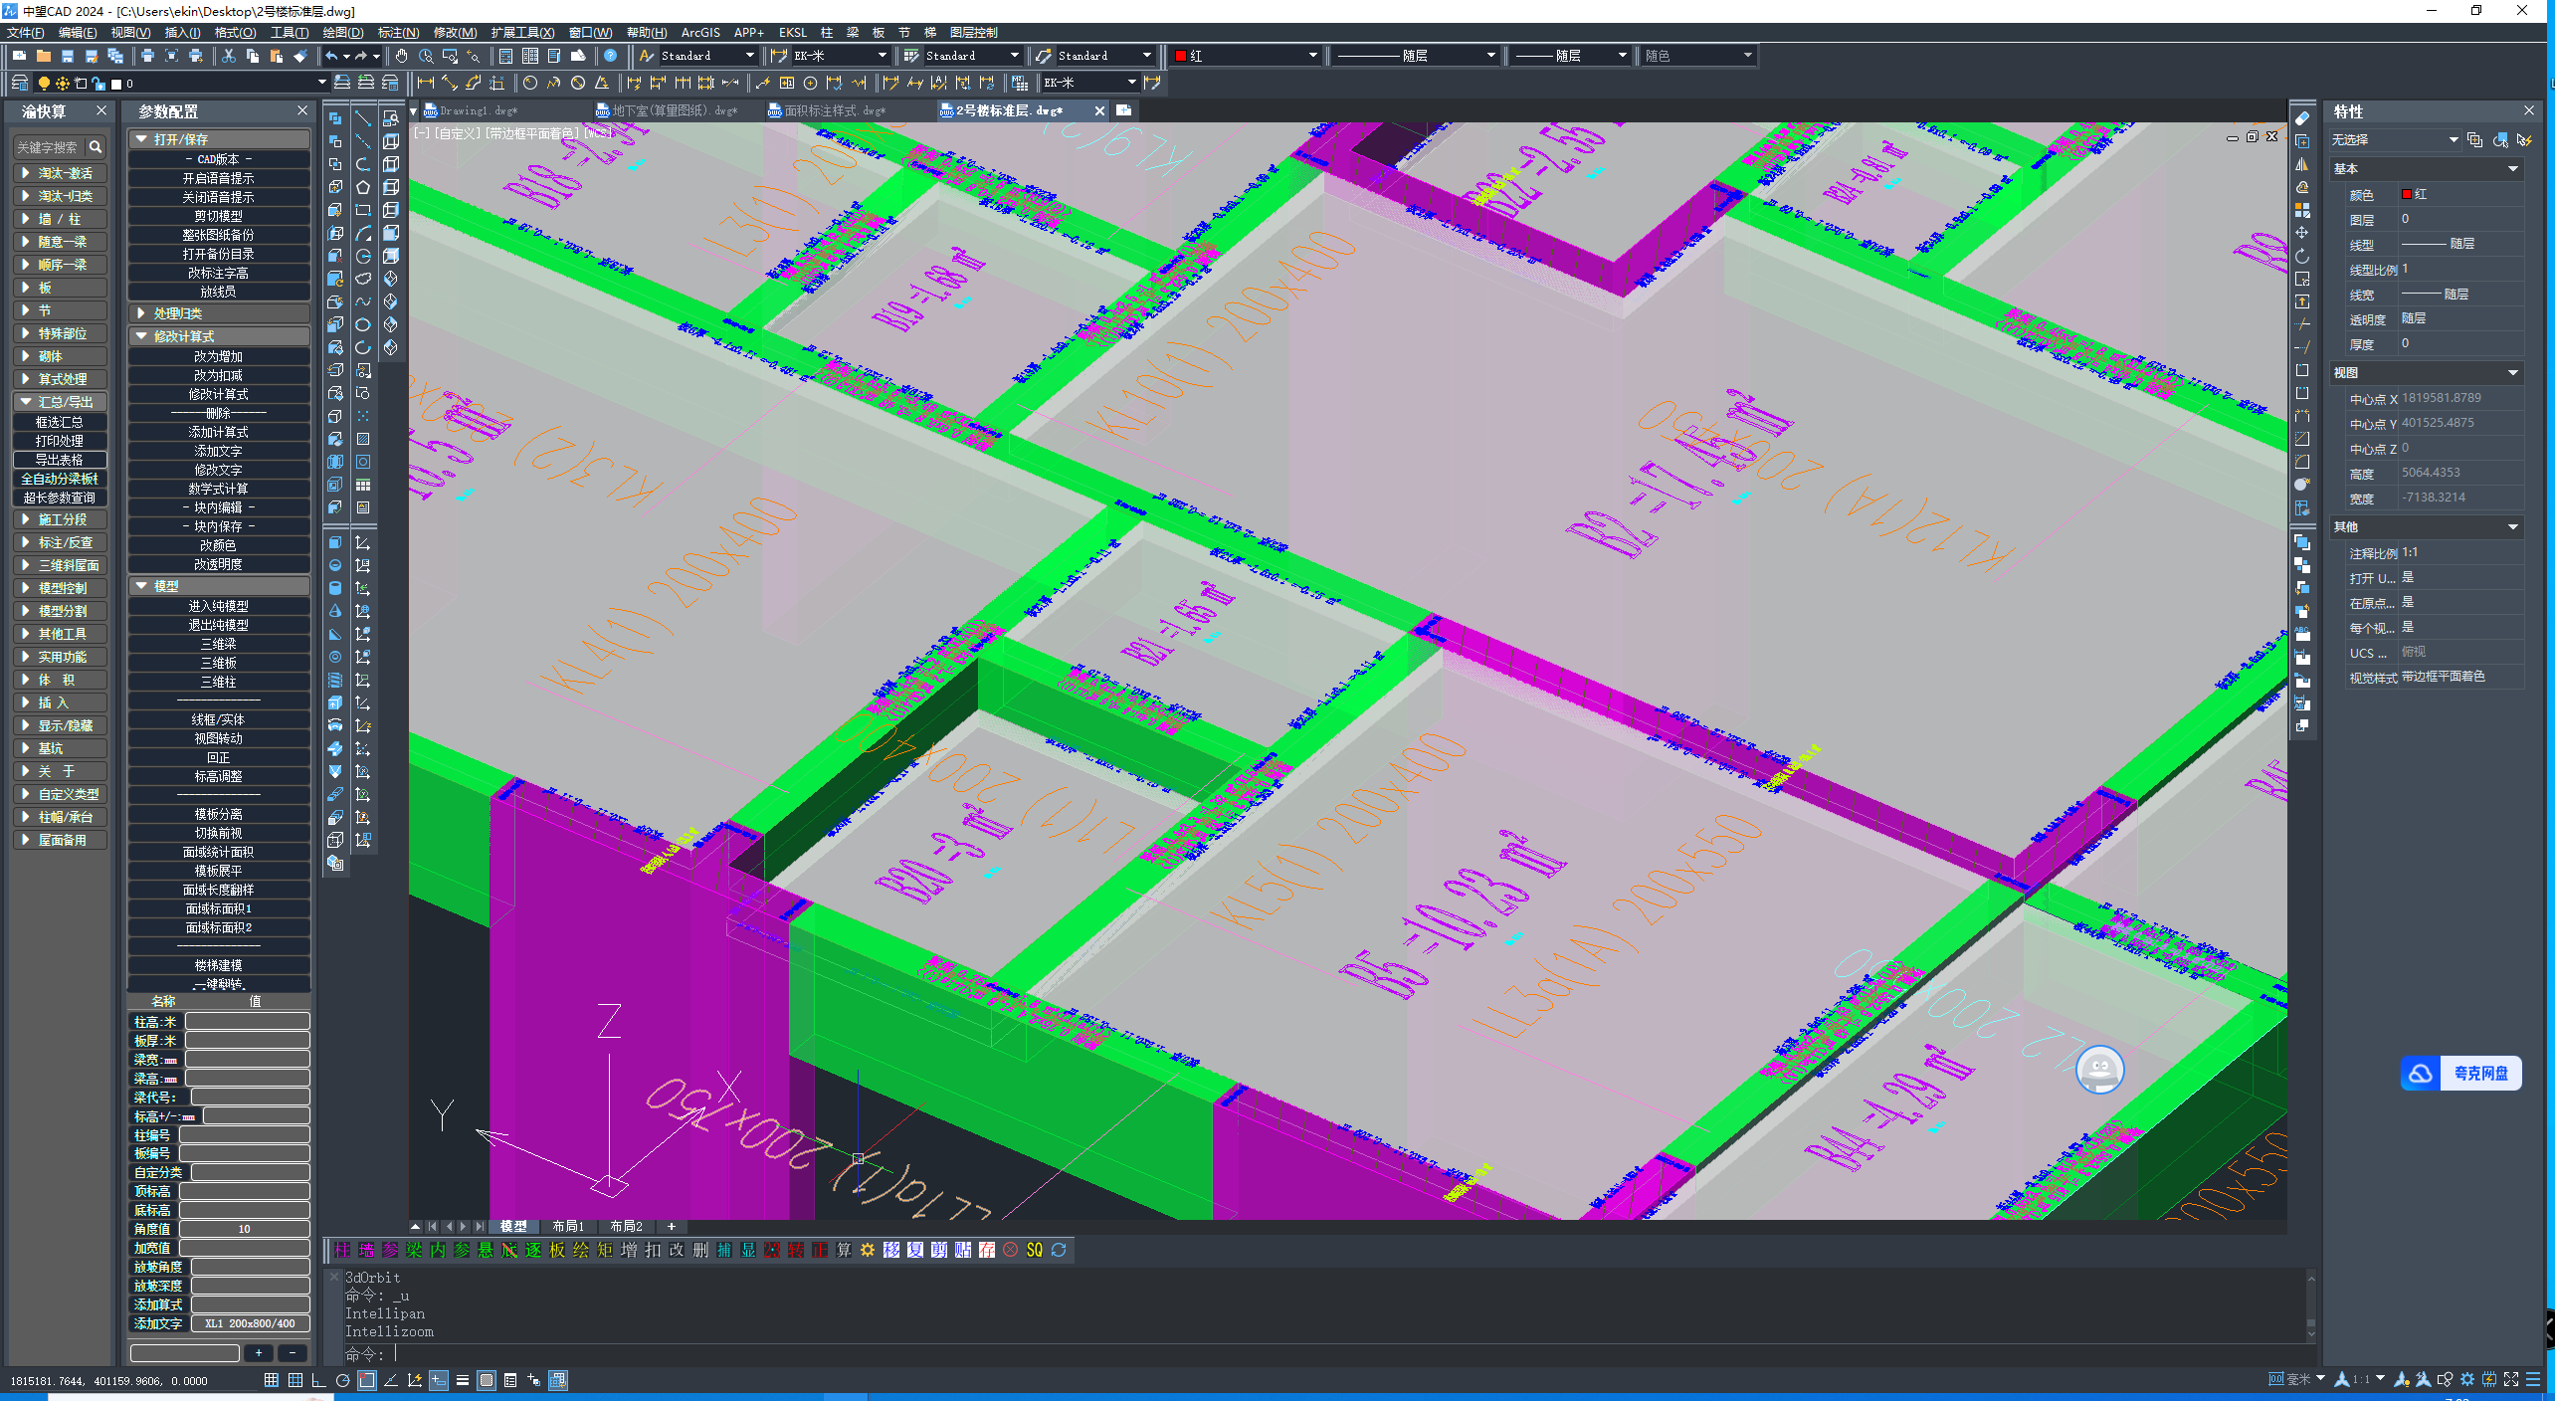Toggle selection cycling in status bar

(x=534, y=1380)
